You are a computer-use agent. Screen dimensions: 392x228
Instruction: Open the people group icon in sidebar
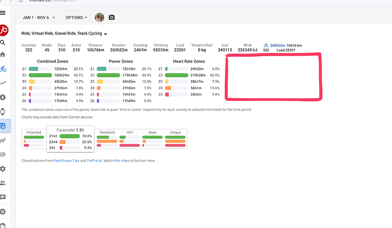coord(4,183)
